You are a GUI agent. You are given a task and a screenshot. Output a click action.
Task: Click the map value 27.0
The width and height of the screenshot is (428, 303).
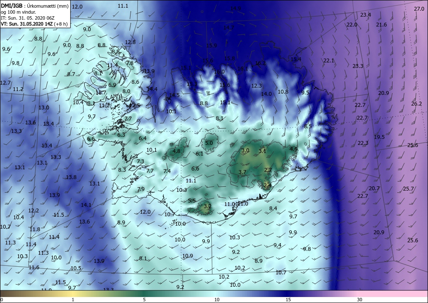pyautogui.click(x=419, y=9)
